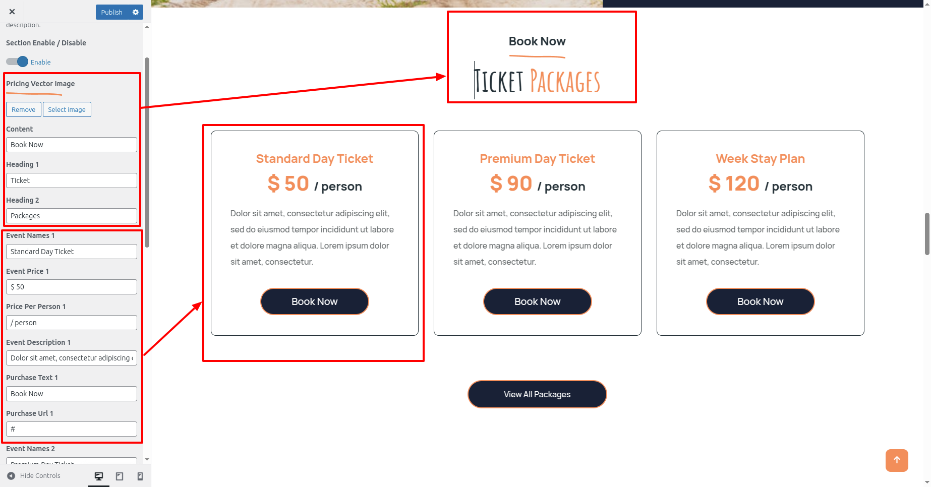Screen dimensions: 931x487
Task: Click Book Now under Standard Day Ticket
Action: (315, 301)
